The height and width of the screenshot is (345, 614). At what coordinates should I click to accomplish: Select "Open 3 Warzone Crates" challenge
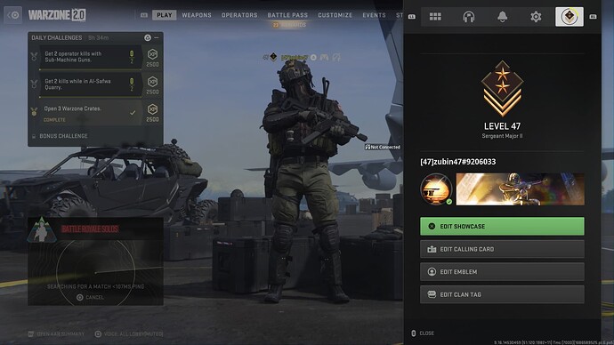(x=91, y=113)
